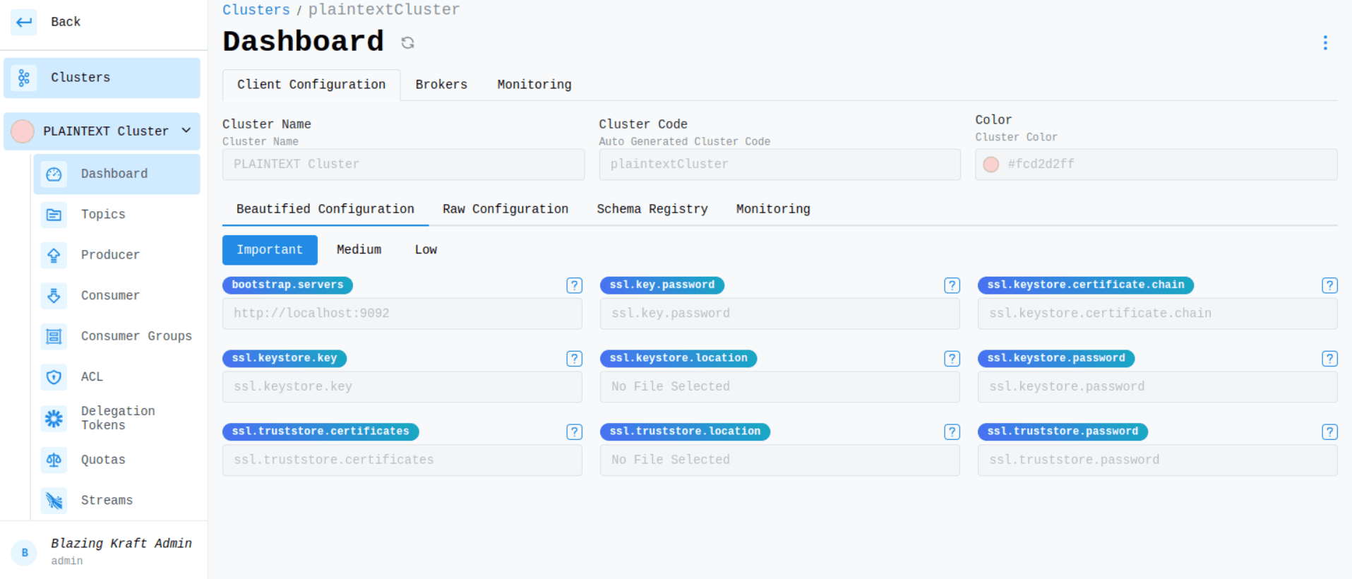Click the ssl.truststore.password label badge
This screenshot has height=579, width=1352.
coord(1063,432)
